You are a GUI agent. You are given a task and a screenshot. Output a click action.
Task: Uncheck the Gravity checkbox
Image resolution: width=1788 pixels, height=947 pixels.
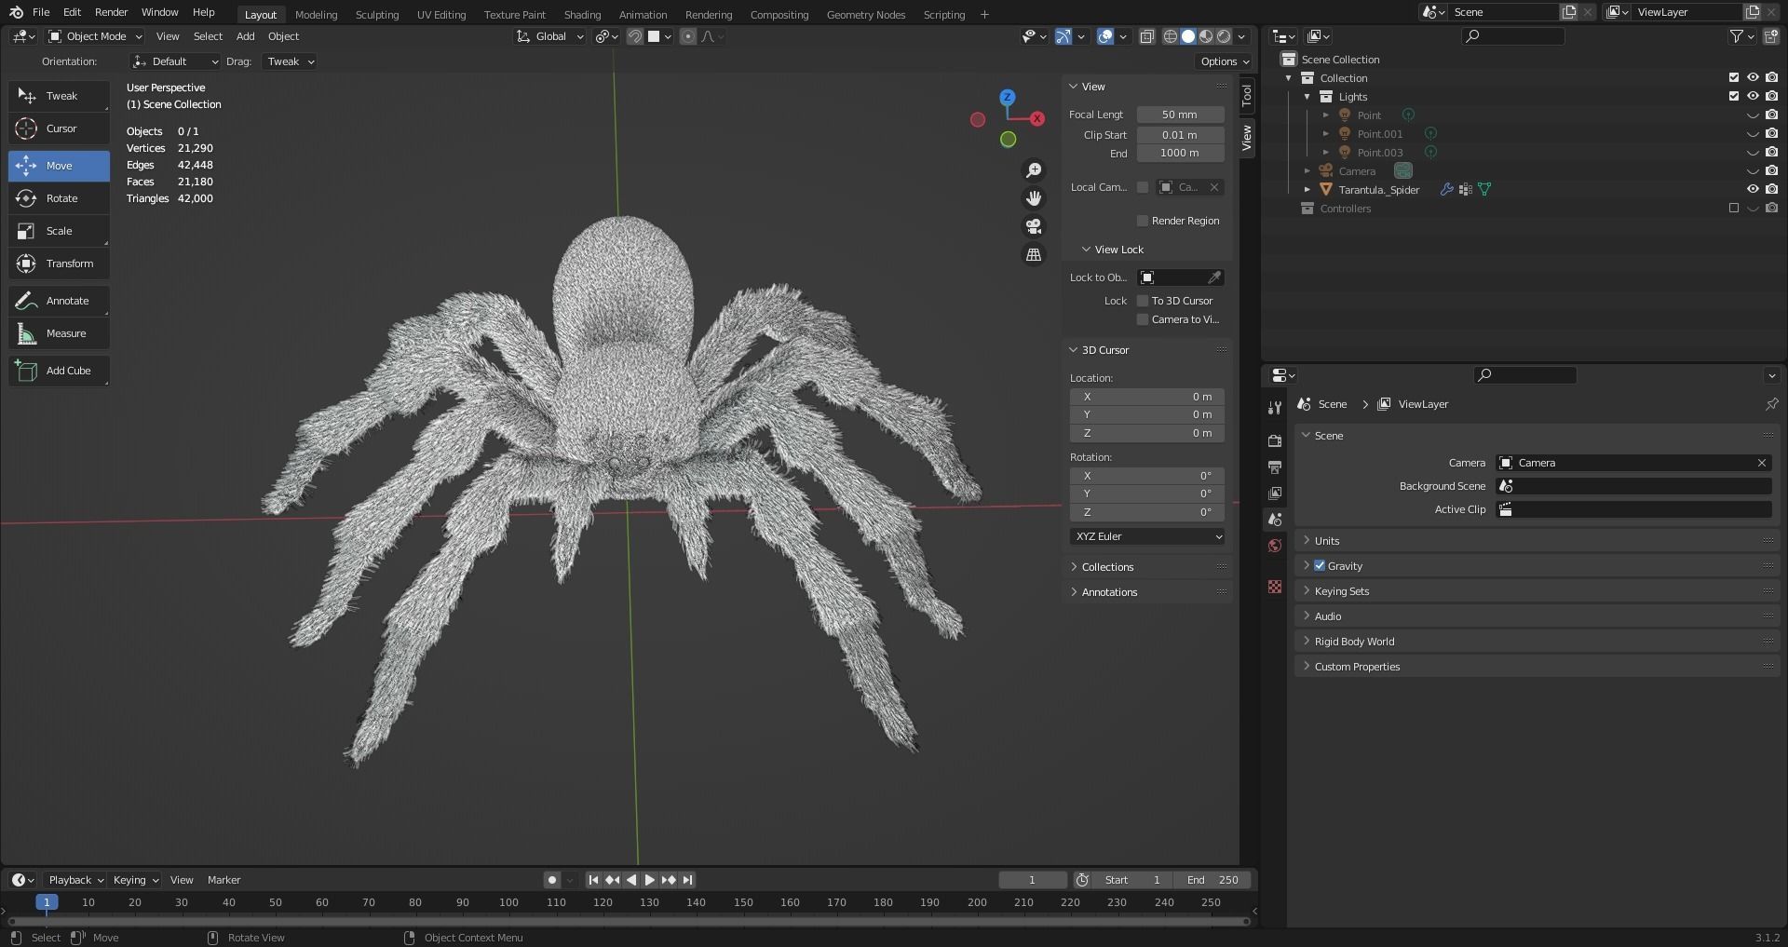tap(1320, 565)
